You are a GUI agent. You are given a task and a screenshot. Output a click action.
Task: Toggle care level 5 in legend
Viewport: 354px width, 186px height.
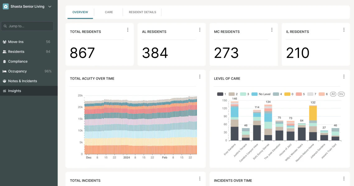coord(299,94)
